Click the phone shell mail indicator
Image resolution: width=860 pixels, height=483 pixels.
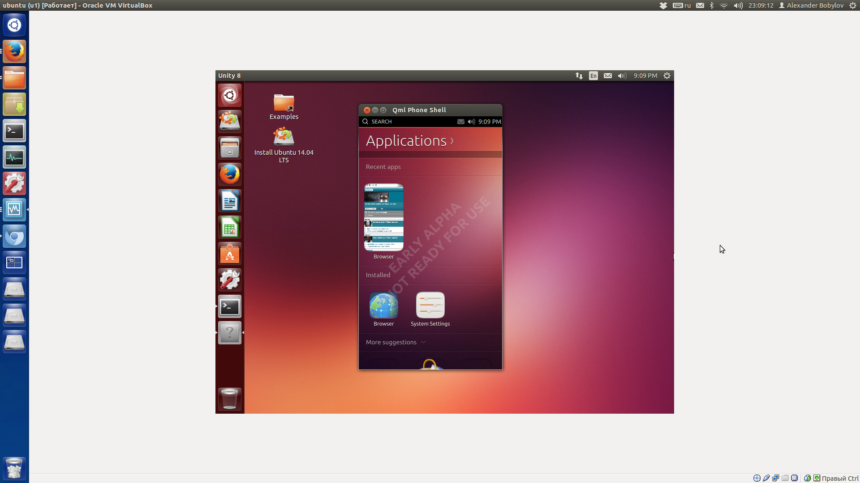pos(461,122)
